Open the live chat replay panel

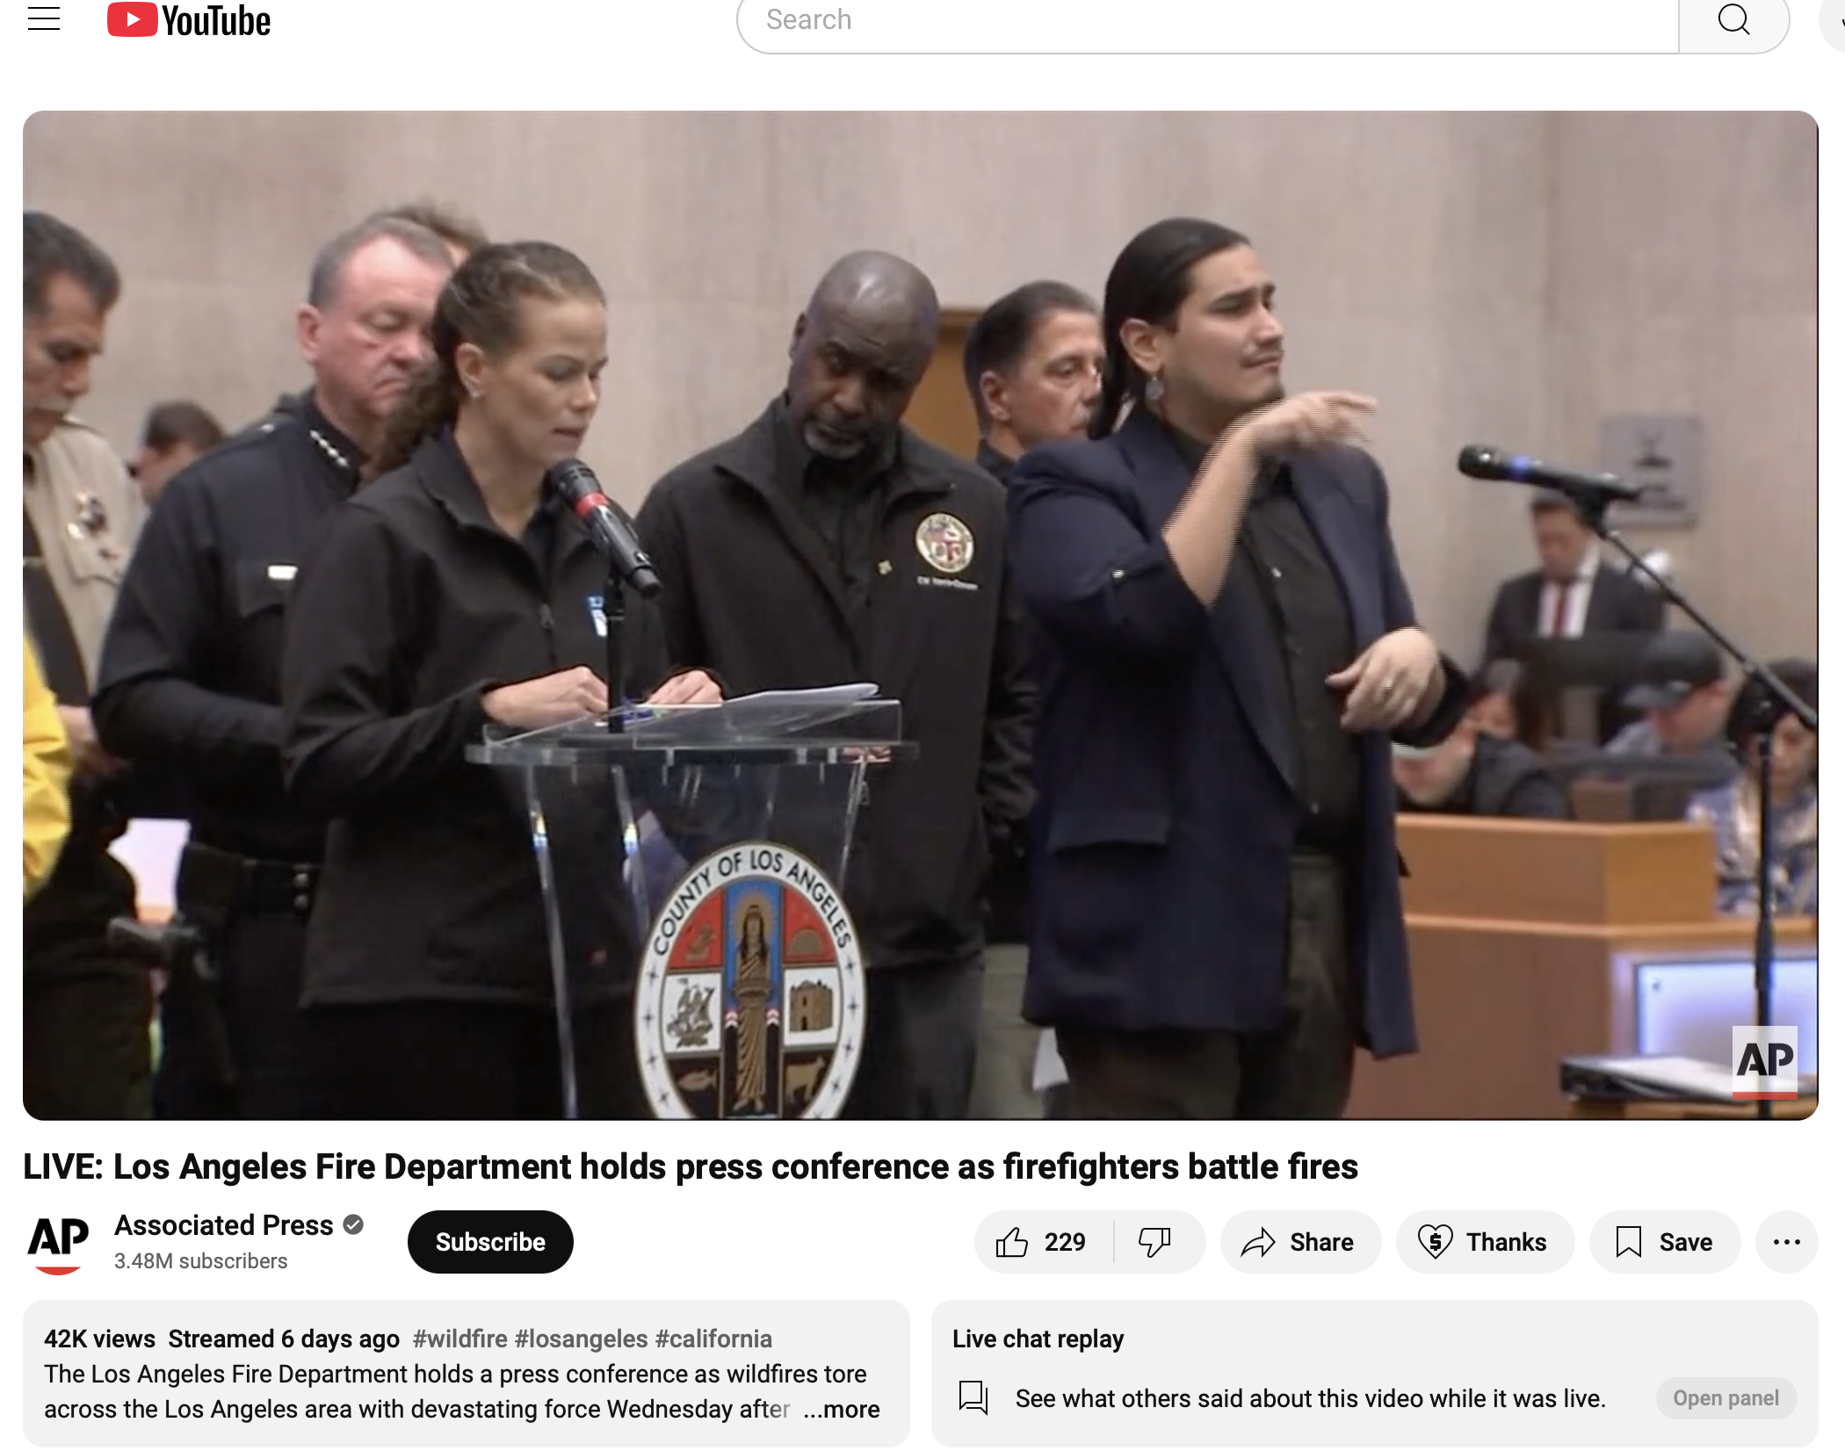1725,1398
